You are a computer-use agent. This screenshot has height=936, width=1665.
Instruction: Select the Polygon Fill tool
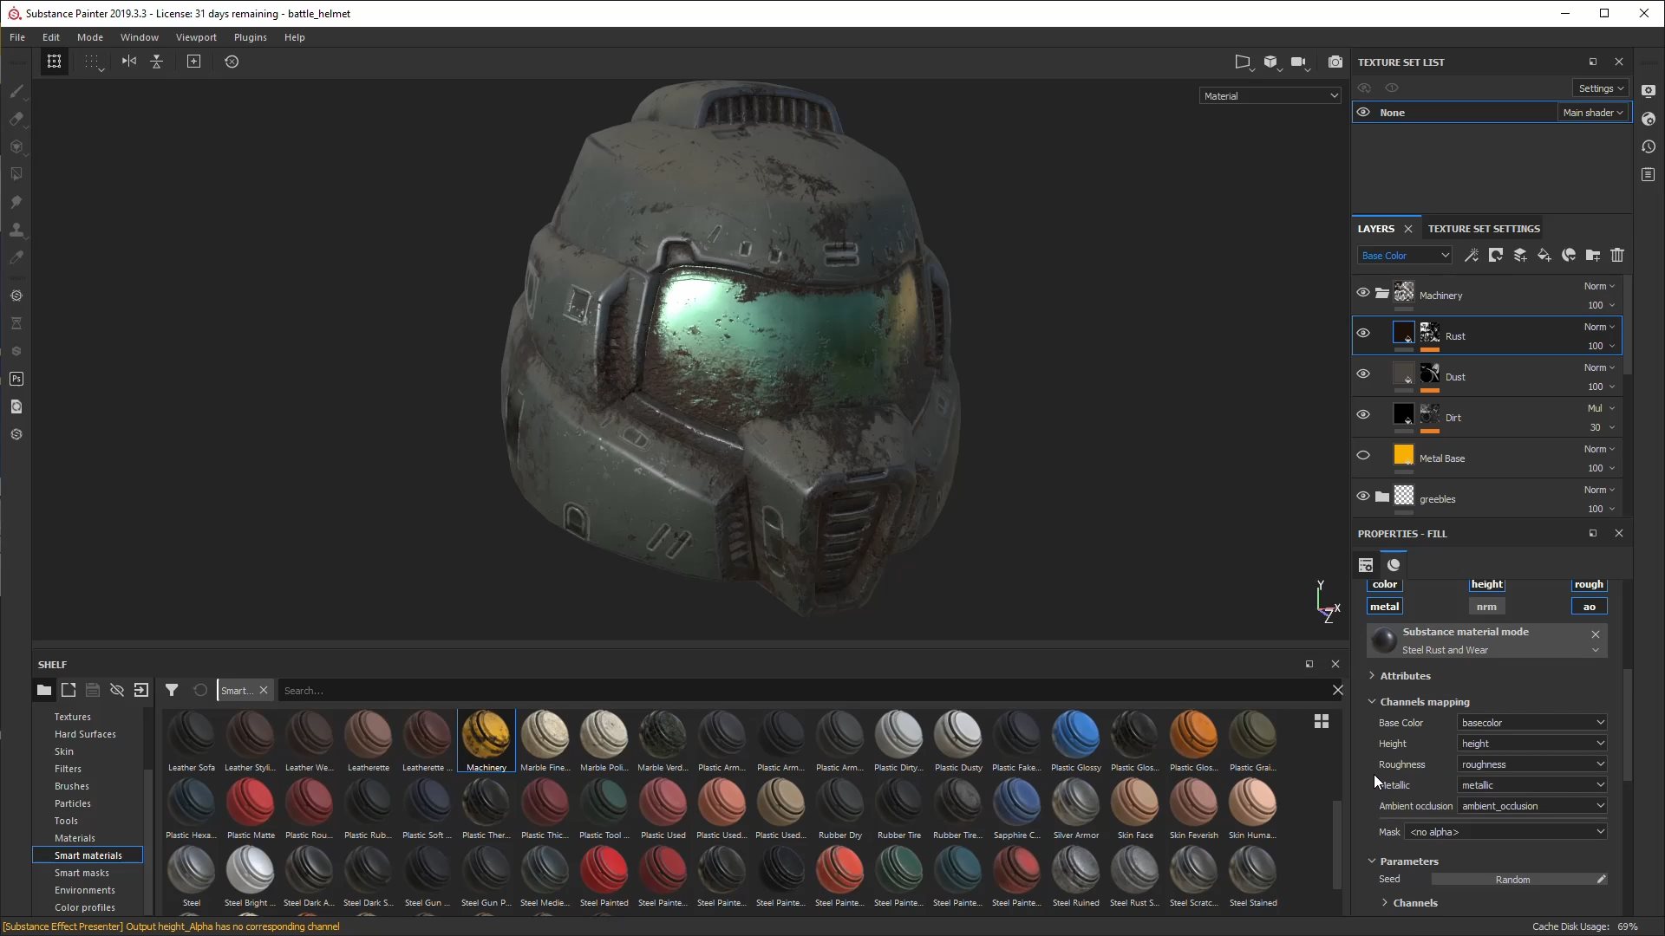point(16,173)
